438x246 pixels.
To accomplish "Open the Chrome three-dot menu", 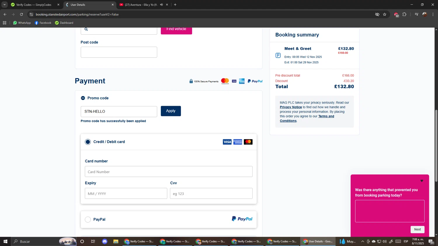I will coord(433,14).
